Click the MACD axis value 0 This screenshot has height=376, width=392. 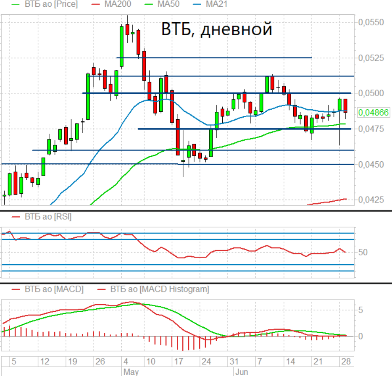tap(360, 336)
